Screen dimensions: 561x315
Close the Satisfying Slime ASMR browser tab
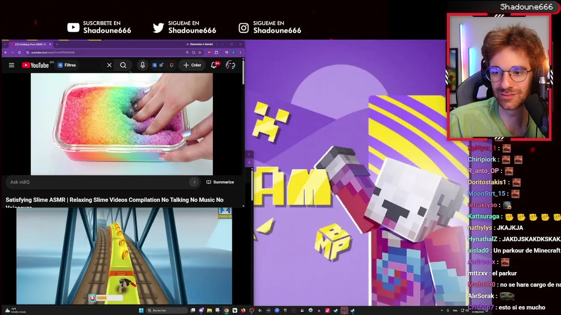click(x=50, y=44)
